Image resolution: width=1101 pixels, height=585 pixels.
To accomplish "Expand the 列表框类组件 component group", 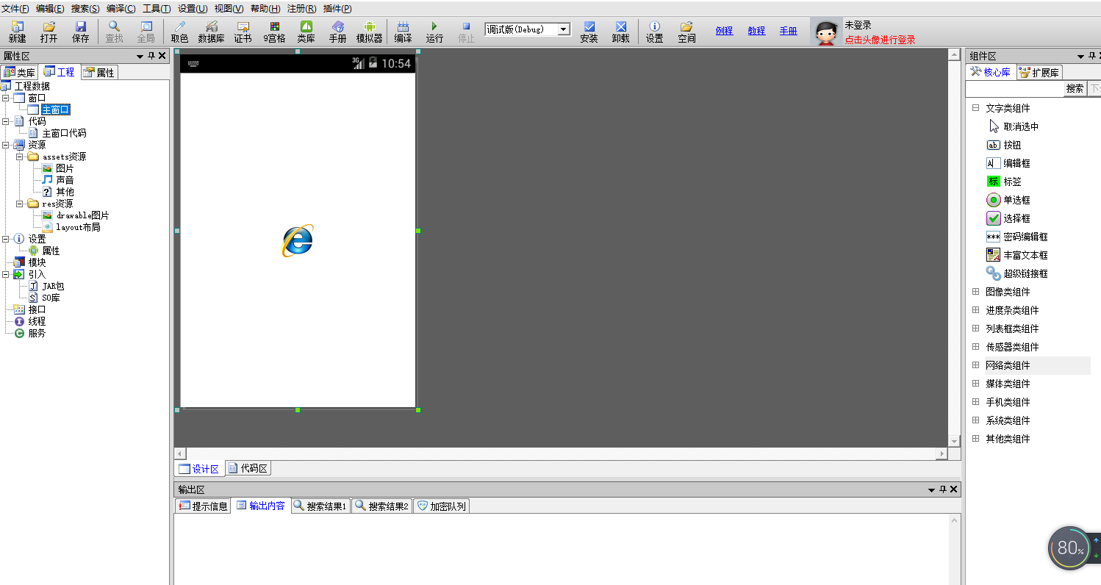I will coord(976,329).
